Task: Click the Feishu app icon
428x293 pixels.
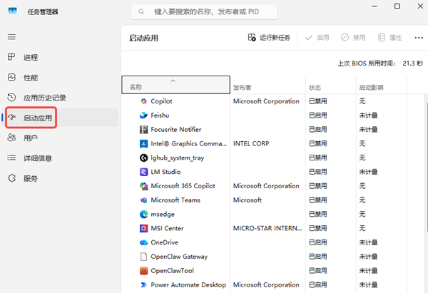Action: tap(143, 115)
